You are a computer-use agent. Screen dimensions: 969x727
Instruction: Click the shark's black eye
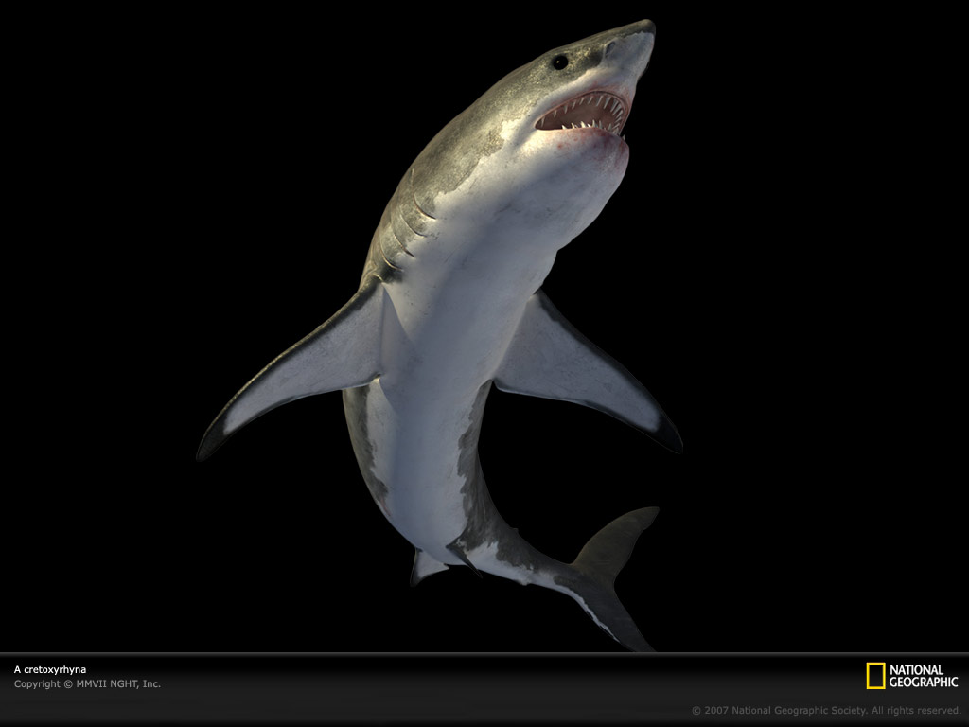tap(559, 62)
